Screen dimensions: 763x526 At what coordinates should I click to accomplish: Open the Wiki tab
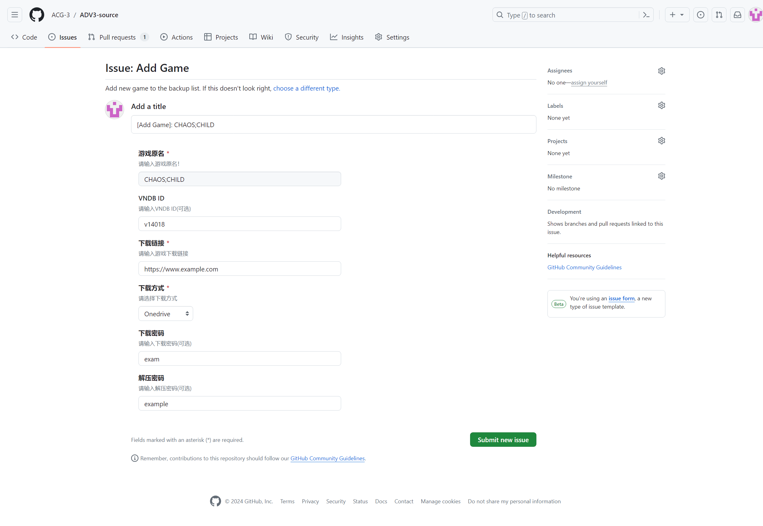pos(261,37)
